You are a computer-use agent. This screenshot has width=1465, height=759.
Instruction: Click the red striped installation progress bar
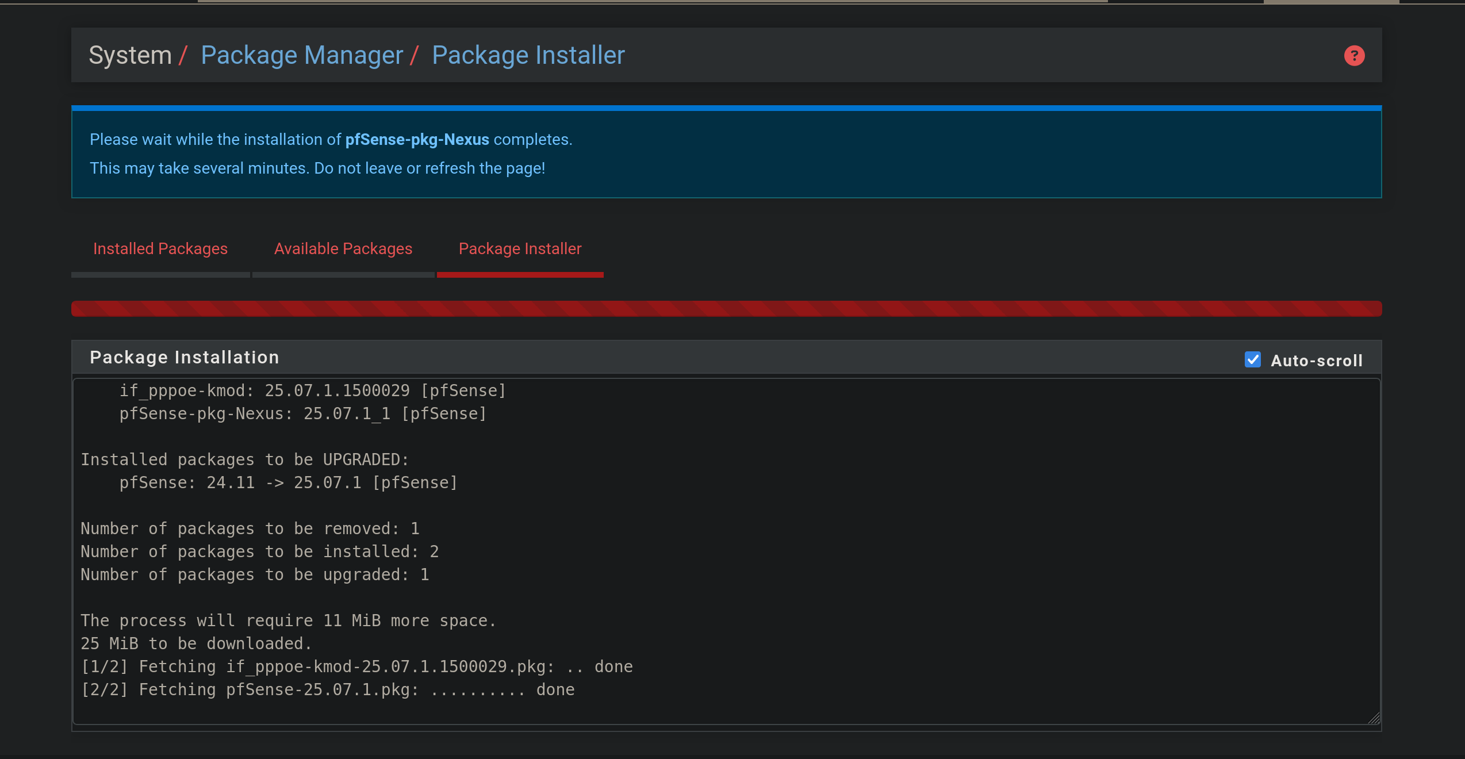[726, 309]
